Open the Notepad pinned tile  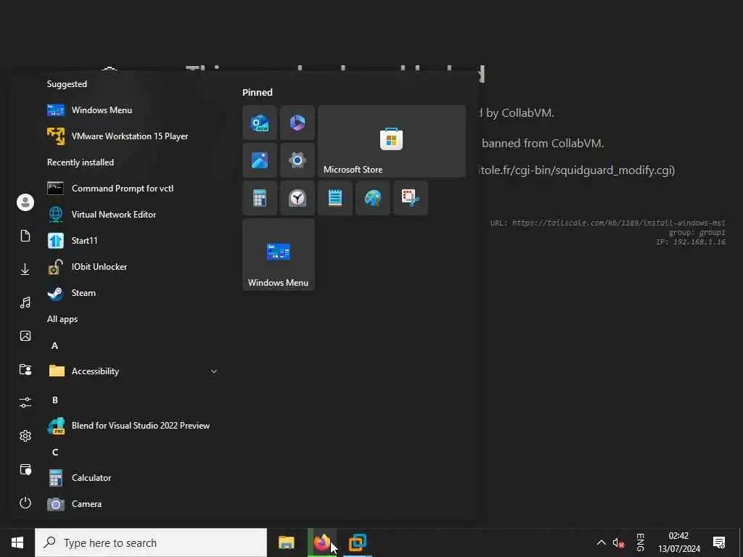pos(335,198)
